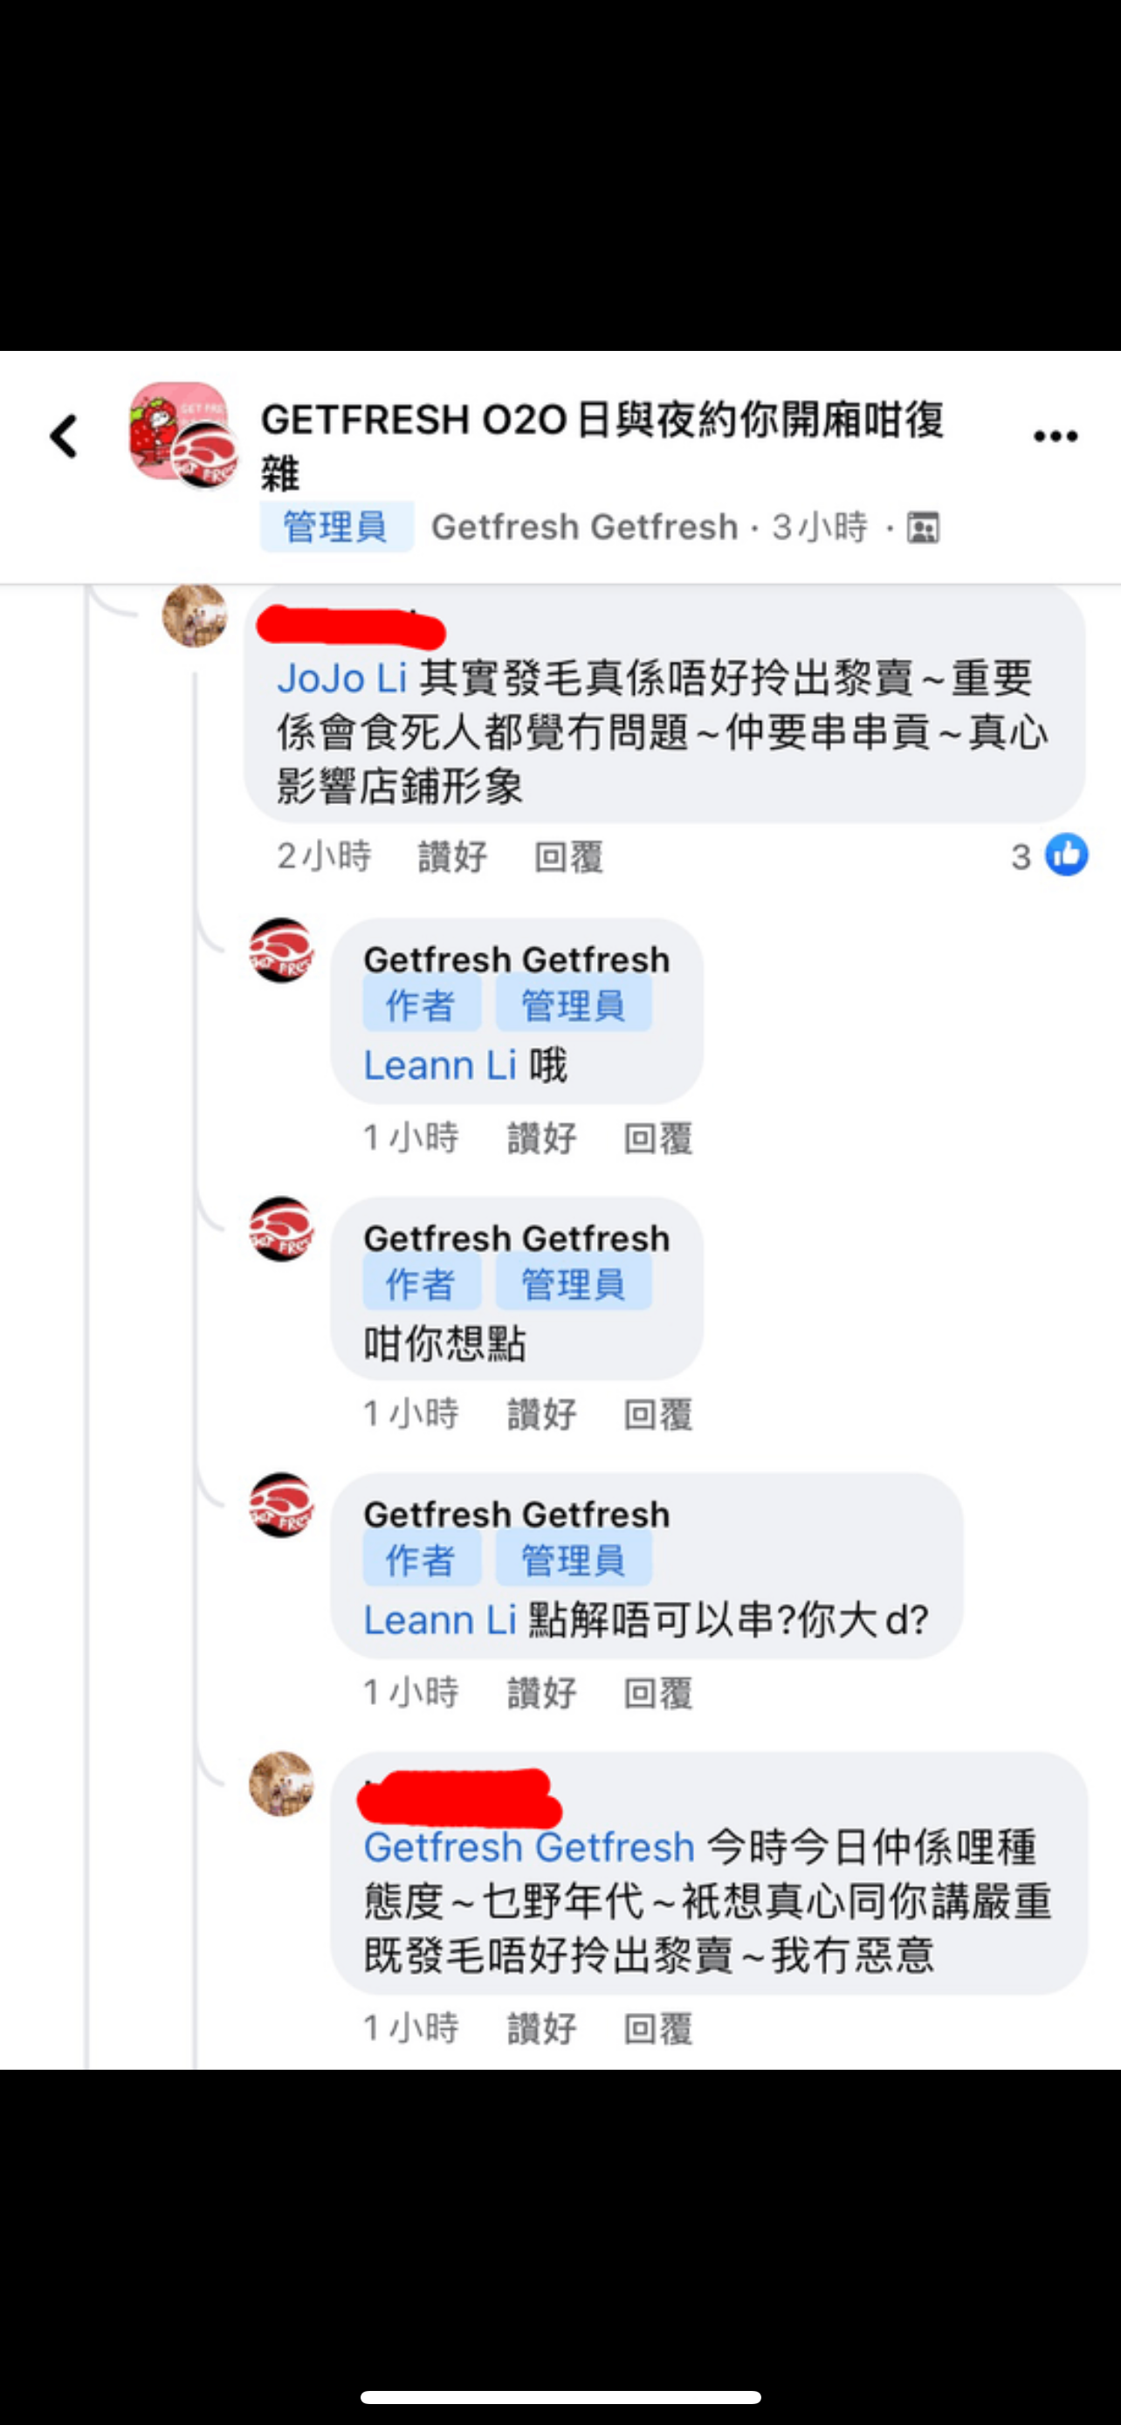This screenshot has width=1121, height=2425.
Task: Tap the blue like reaction icon
Action: (1066, 855)
